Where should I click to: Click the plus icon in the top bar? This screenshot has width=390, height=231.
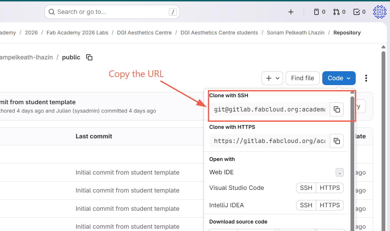(291, 12)
